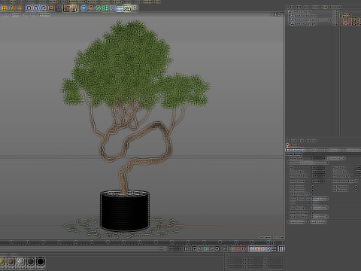Toggle the Z axis lock

click(44, 8)
